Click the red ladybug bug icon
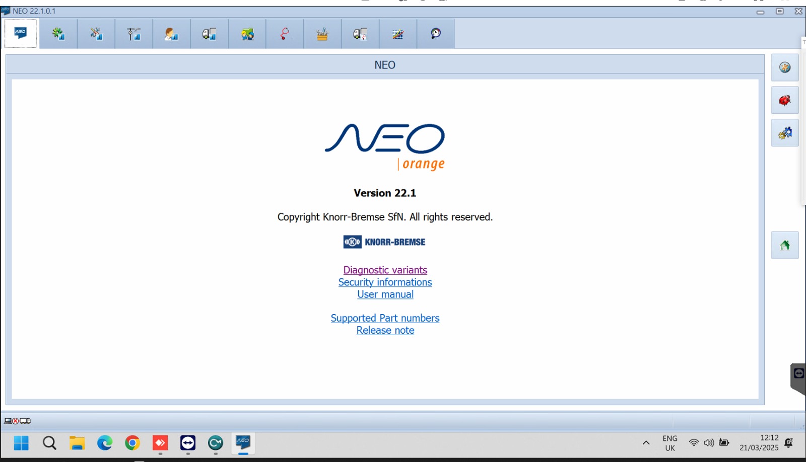 784,100
